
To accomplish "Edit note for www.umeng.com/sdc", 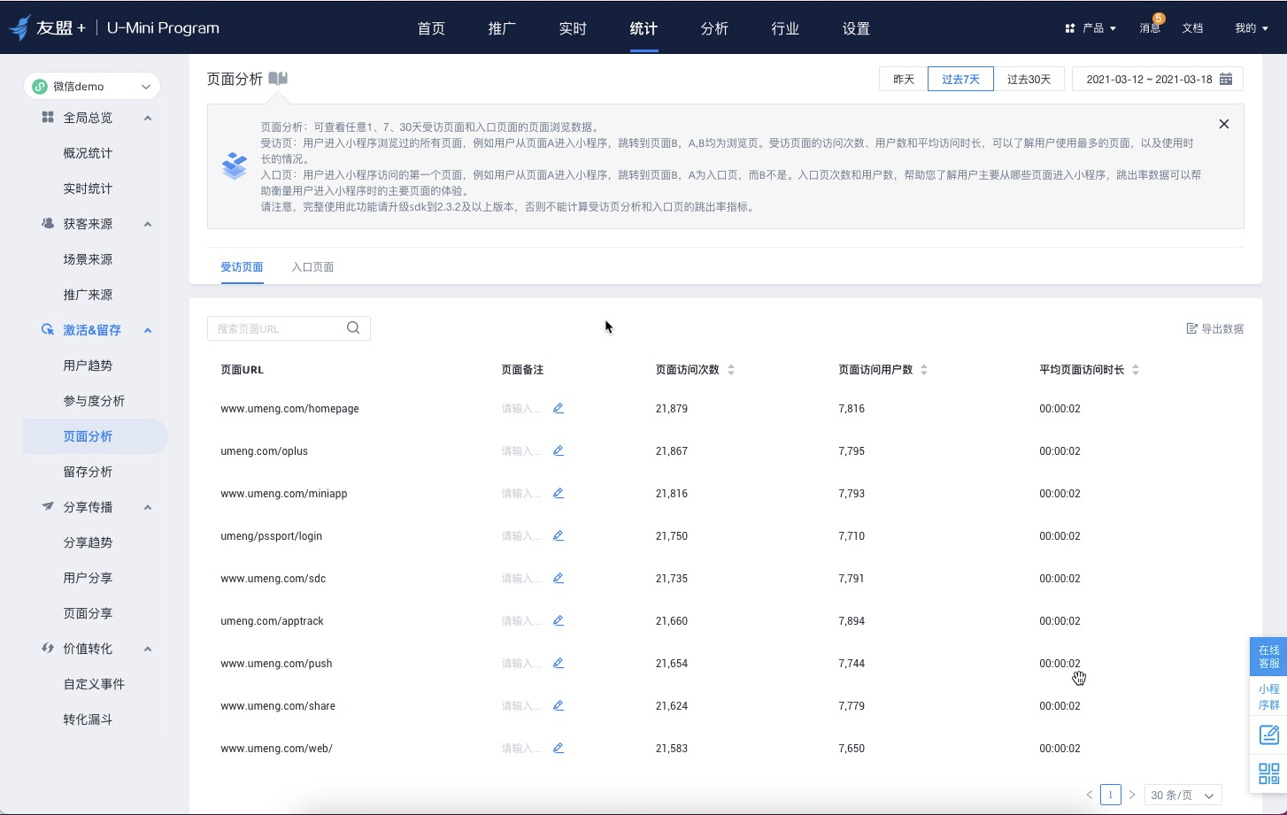I will [559, 578].
